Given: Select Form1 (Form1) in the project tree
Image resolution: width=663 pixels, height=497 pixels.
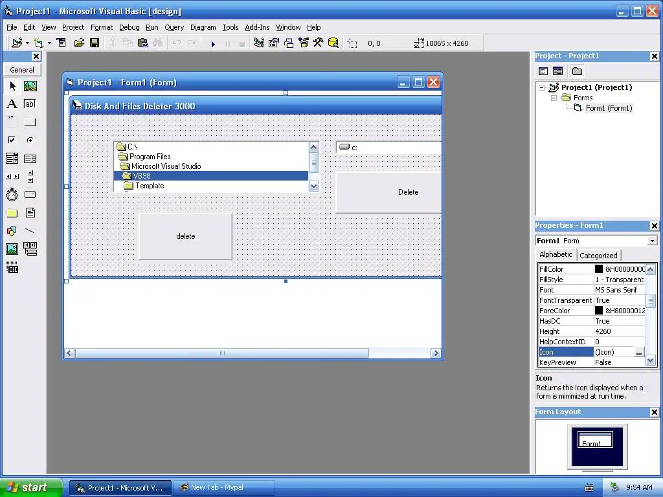Looking at the screenshot, I should point(609,108).
